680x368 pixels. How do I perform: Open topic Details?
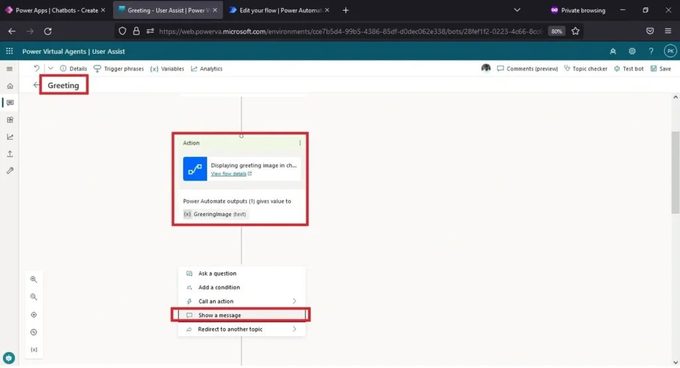73,68
